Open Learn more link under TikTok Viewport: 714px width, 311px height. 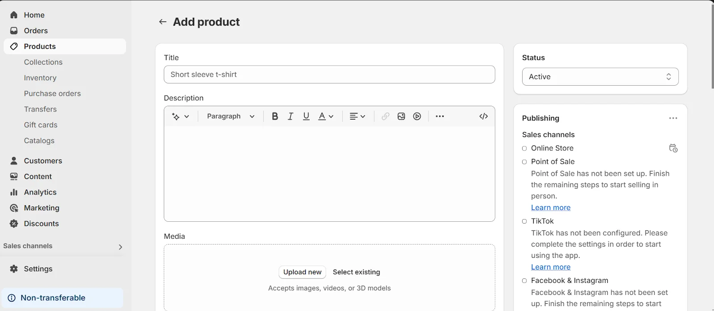pos(551,267)
